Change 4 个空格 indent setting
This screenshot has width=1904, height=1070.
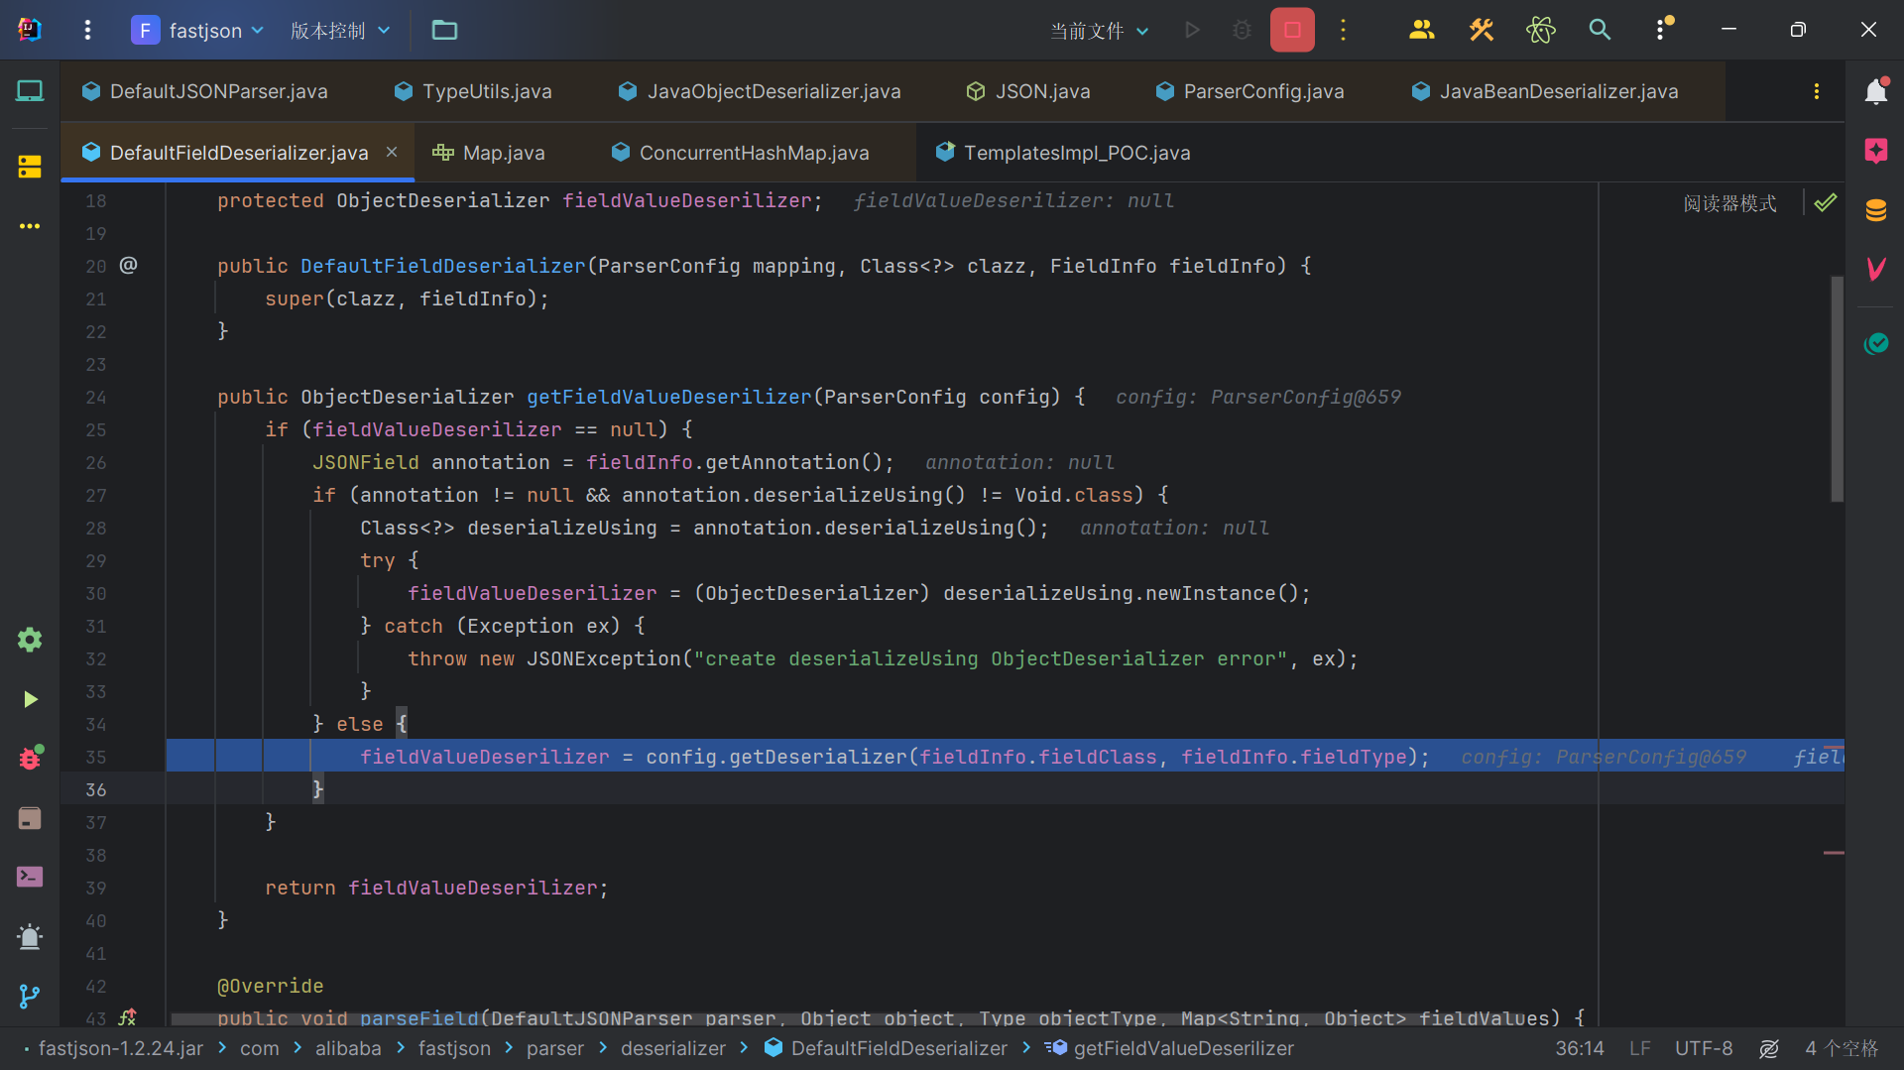pyautogui.click(x=1842, y=1048)
